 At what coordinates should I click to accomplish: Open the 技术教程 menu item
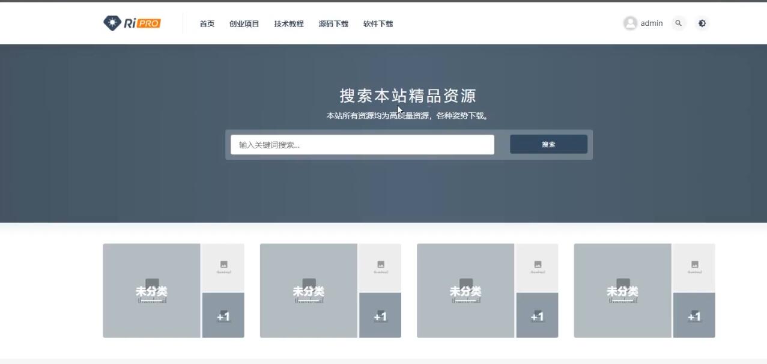point(289,24)
